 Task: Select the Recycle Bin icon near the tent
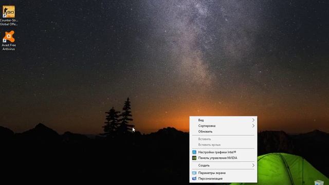319,182
